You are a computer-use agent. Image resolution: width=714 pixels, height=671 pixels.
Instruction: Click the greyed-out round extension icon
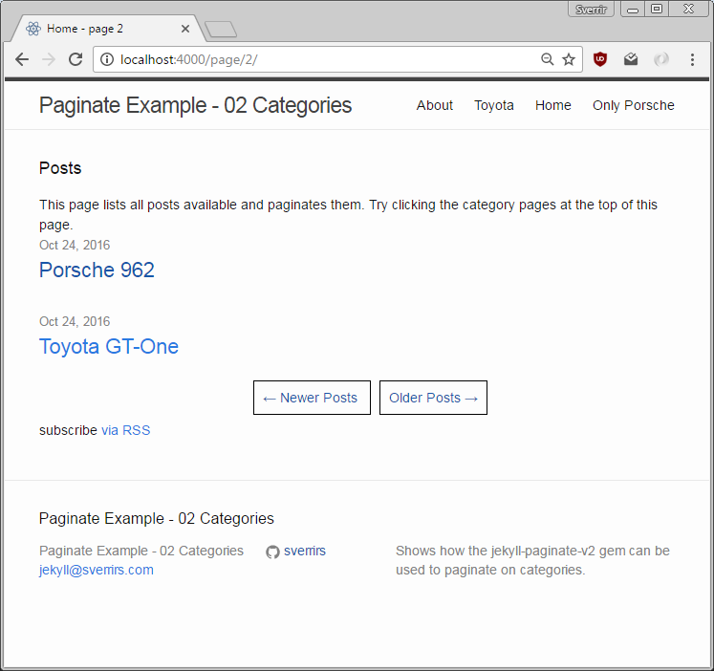pyautogui.click(x=661, y=59)
